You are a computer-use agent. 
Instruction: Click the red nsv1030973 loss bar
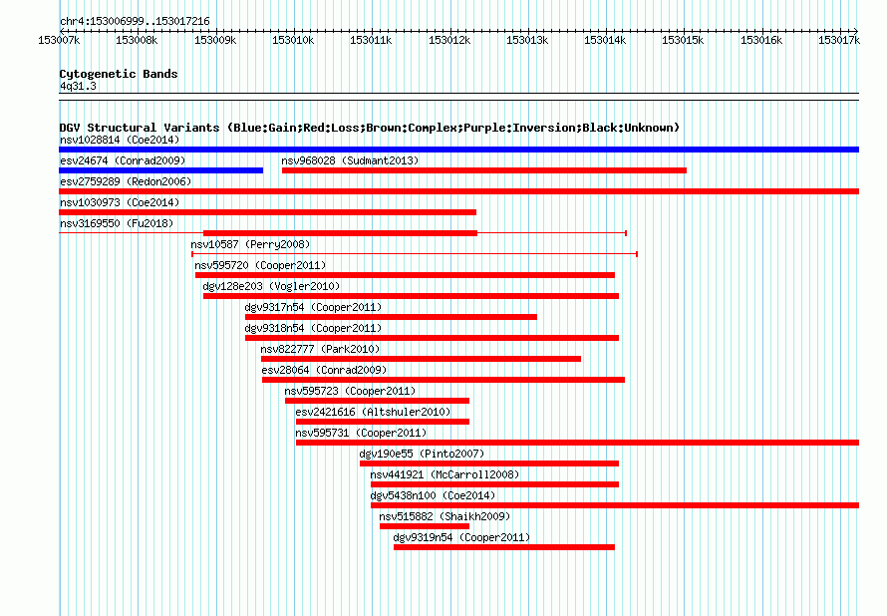[x=267, y=212]
